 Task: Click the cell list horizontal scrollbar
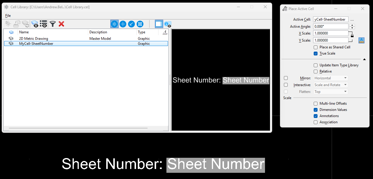(78, 128)
